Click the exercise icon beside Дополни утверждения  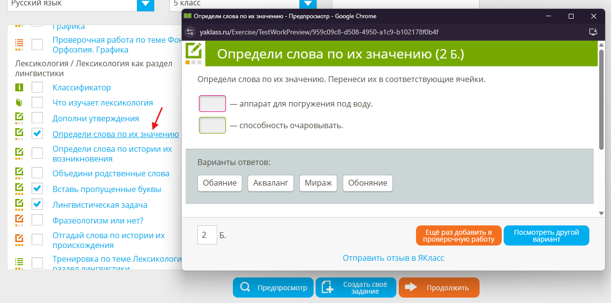[x=19, y=118]
